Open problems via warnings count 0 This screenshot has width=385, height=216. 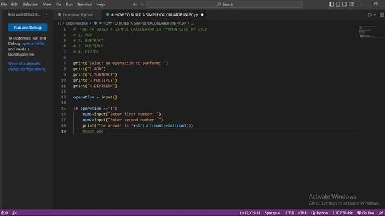coord(4,213)
